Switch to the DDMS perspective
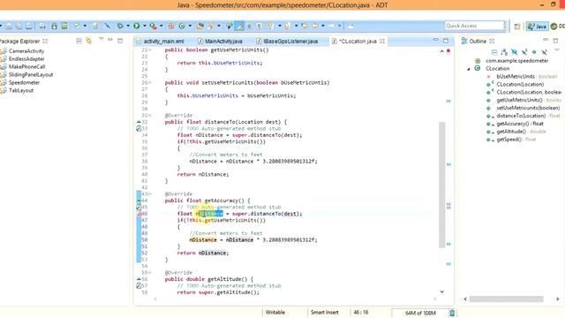565x318 pixels. pyautogui.click(x=557, y=26)
